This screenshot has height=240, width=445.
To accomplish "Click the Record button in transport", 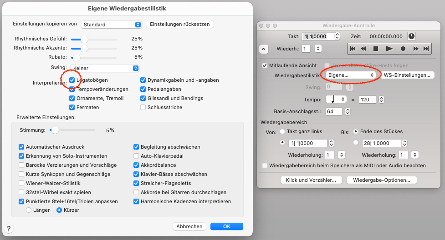I will [403, 49].
